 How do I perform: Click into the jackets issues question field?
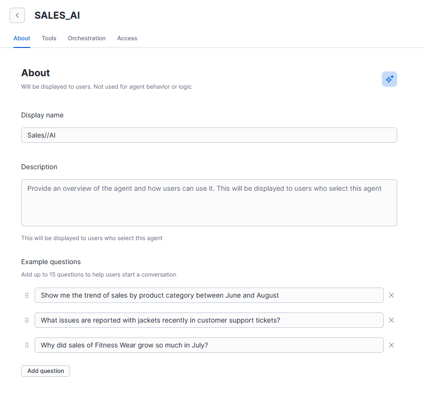[x=209, y=320]
